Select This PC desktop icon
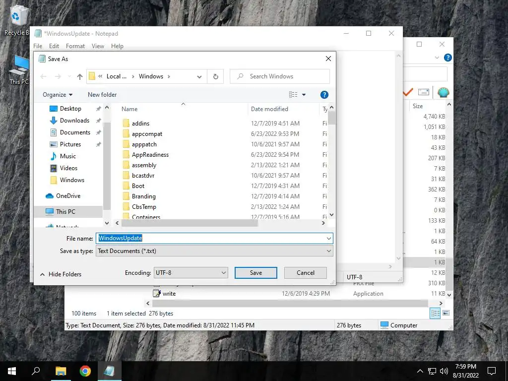Image resolution: width=508 pixels, height=381 pixels. pyautogui.click(x=19, y=70)
